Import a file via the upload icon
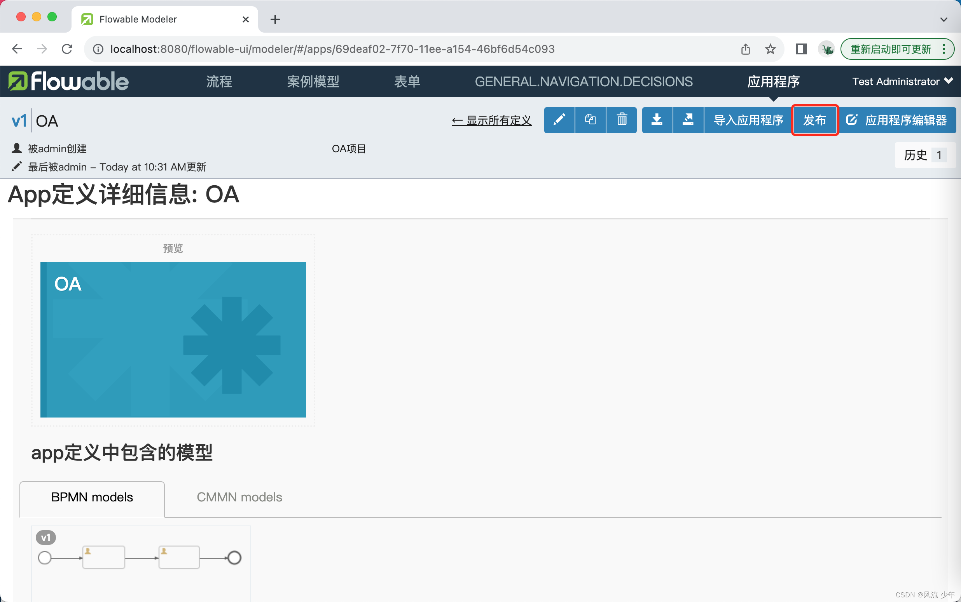 (x=688, y=120)
